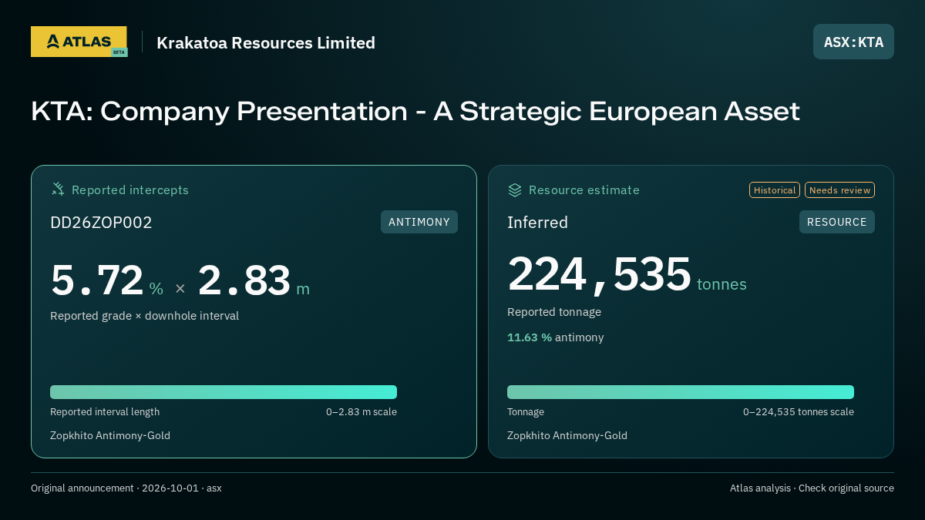Click the Resource estimate heading
The height and width of the screenshot is (520, 925).
[x=584, y=190]
